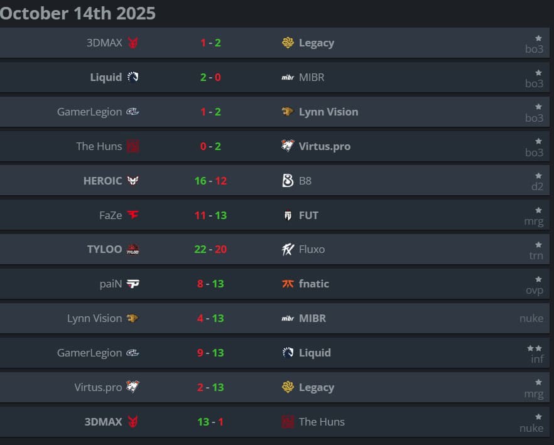Click the TYLOO team logo
The image size is (554, 445).
click(133, 249)
